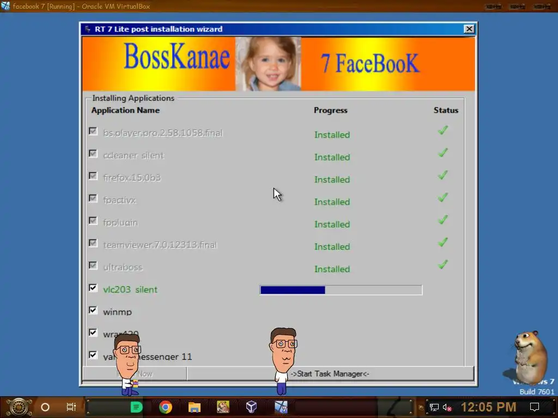Image resolution: width=558 pixels, height=418 pixels.
Task: Click the bs.player status checkmark
Action: tap(442, 131)
